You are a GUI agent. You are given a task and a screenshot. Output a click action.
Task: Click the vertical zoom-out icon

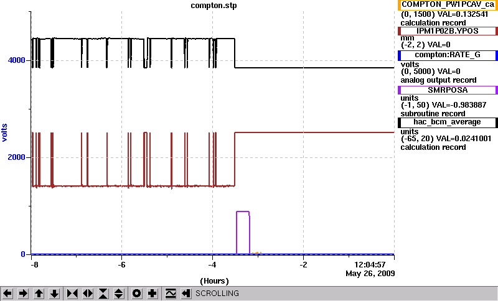(x=119, y=294)
